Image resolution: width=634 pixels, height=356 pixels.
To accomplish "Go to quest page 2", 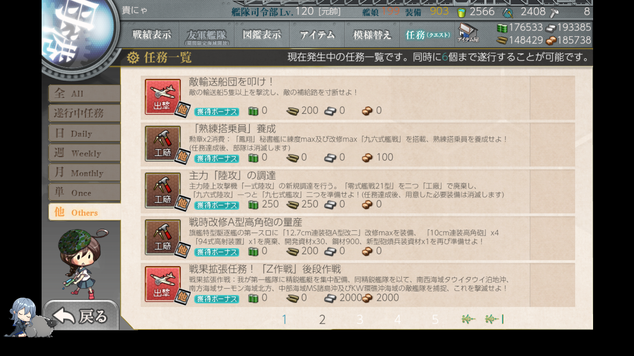I will coord(322,319).
